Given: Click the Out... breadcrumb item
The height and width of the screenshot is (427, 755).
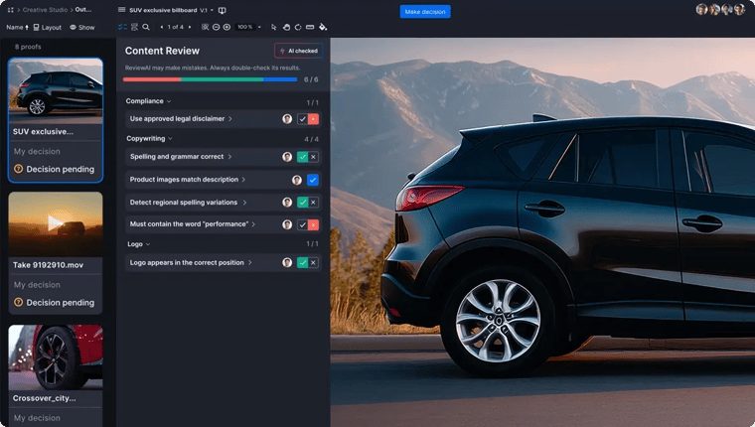Looking at the screenshot, I should pyautogui.click(x=83, y=10).
